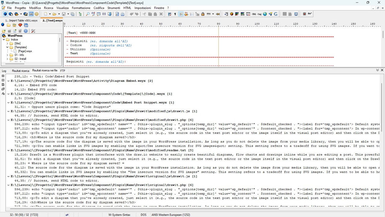Click the printer icon in toolbar
Image resolution: width=385 pixels, height=217 pixels.
pos(123,14)
